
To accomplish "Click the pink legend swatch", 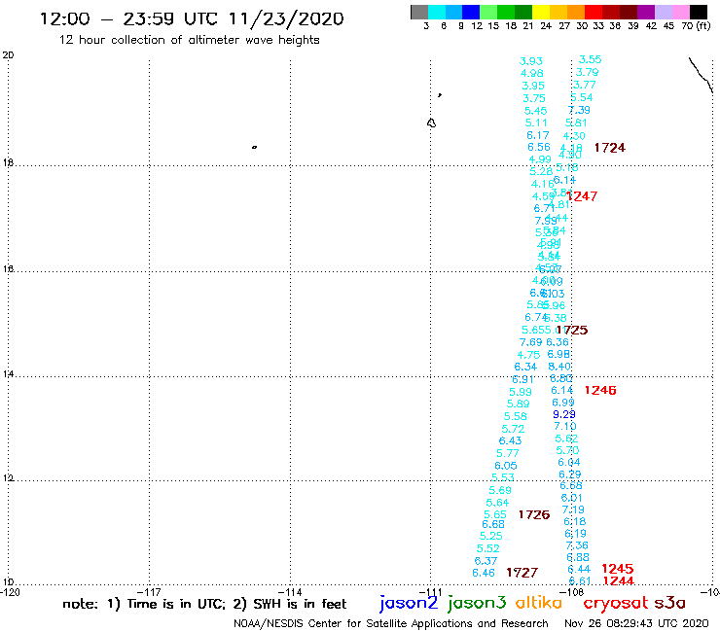I will pyautogui.click(x=681, y=12).
